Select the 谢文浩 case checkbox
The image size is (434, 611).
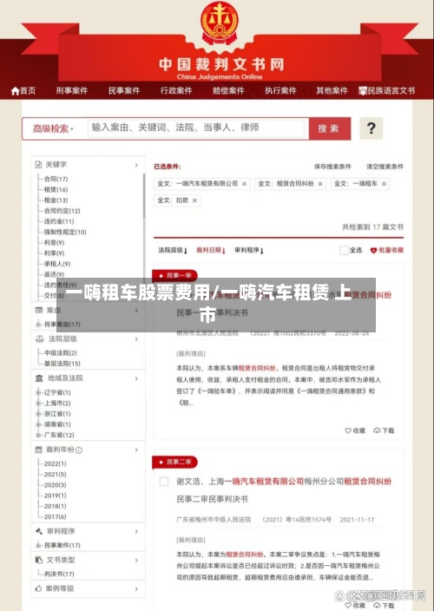pos(164,482)
